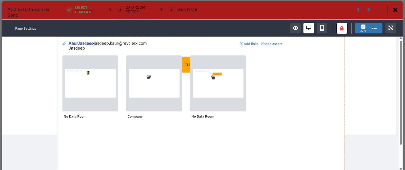The height and width of the screenshot is (170, 405).
Task: Click the Save button
Action: pyautogui.click(x=373, y=28)
